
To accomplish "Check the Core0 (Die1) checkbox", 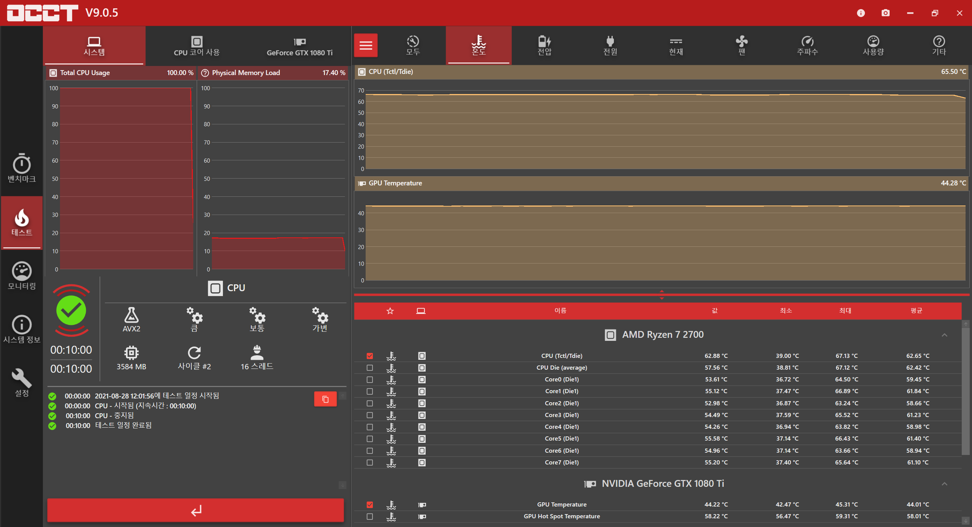I will point(370,380).
